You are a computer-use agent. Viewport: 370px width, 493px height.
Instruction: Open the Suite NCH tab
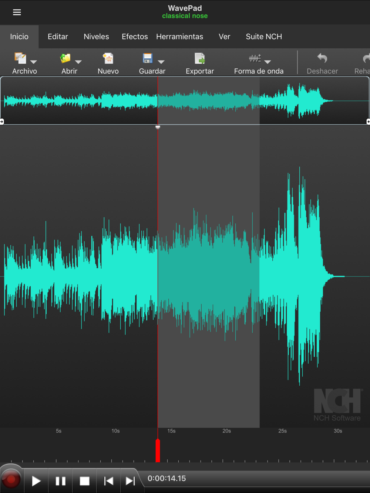tap(264, 37)
